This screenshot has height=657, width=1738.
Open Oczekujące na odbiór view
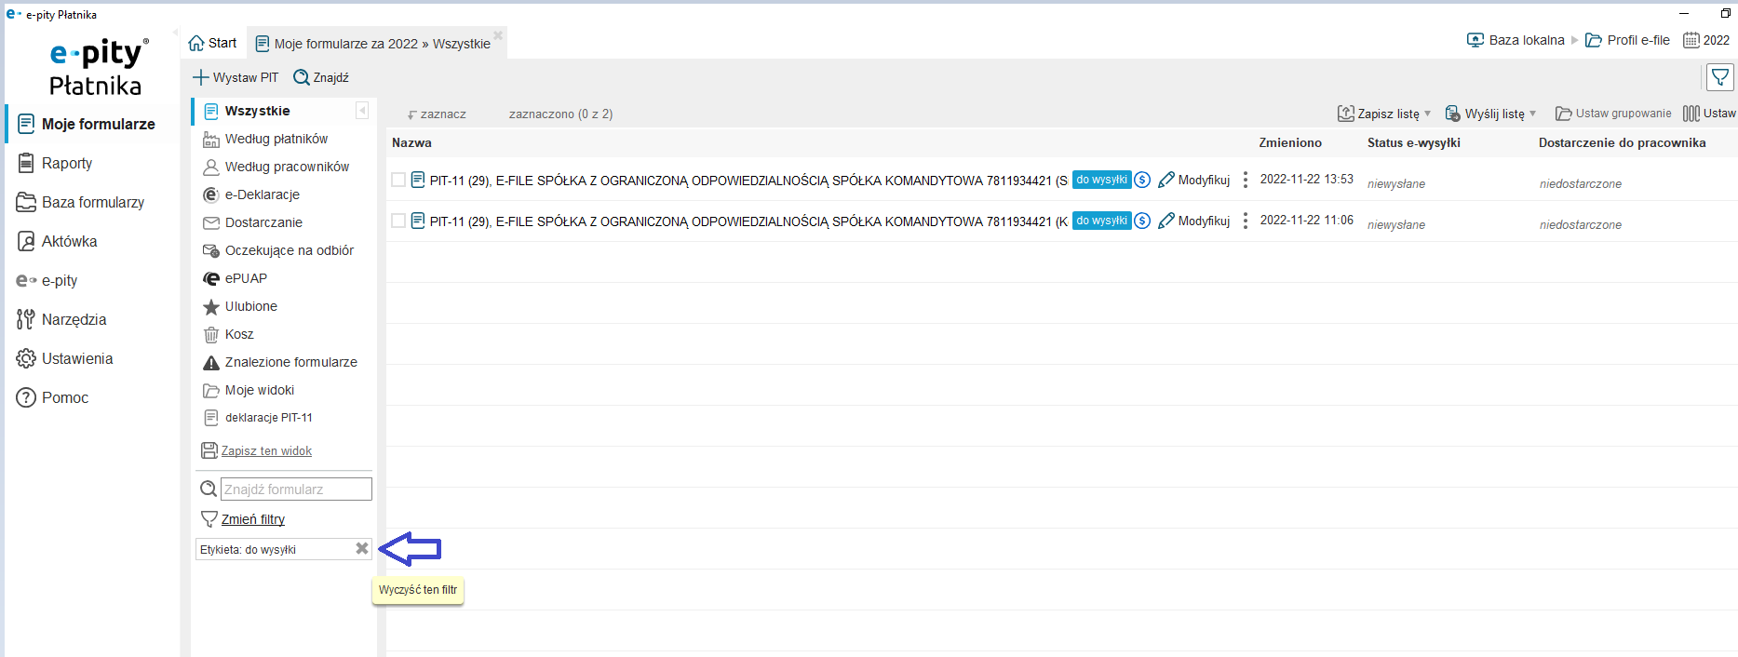tap(278, 250)
